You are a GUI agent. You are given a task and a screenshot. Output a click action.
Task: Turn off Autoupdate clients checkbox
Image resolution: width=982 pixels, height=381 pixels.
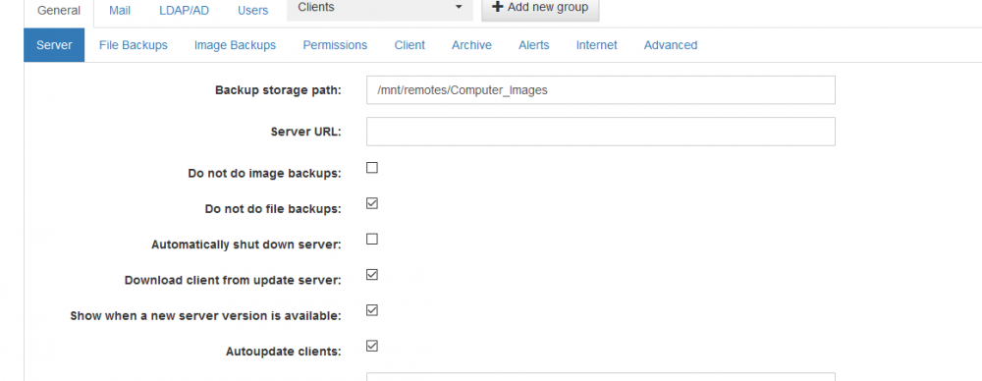[372, 346]
